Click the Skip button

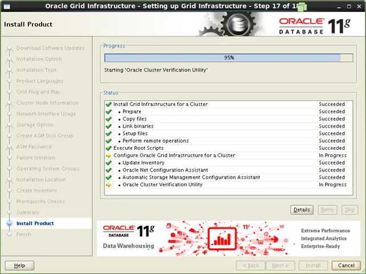pos(349,210)
